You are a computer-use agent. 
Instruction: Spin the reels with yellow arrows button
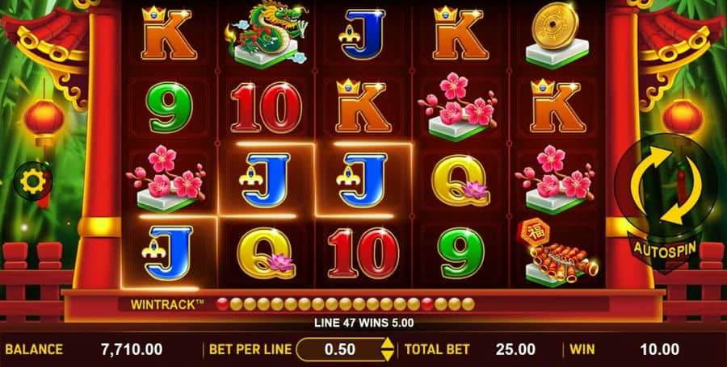(666, 185)
